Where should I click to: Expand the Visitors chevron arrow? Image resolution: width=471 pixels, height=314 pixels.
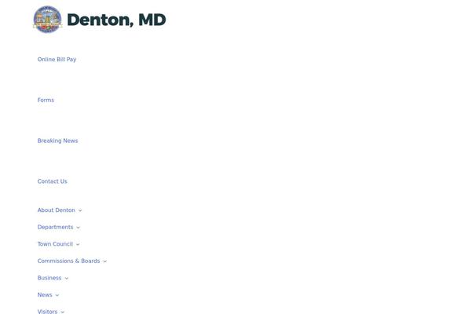[63, 312]
